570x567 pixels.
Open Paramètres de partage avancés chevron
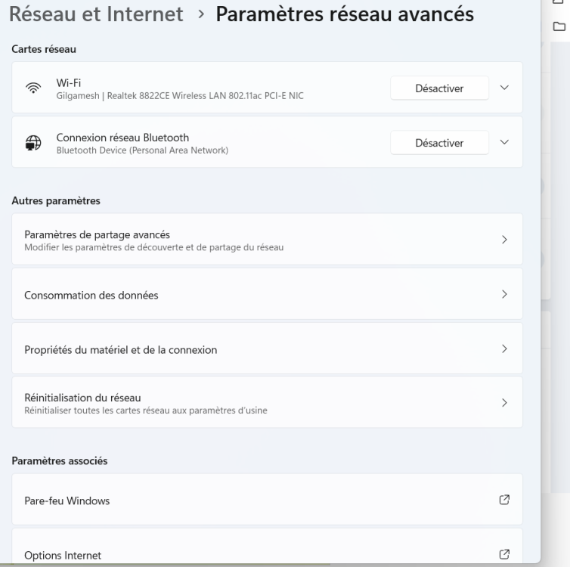tap(504, 240)
